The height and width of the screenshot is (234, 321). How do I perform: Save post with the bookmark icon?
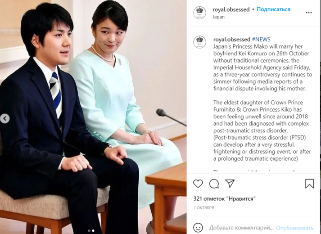click(309, 184)
